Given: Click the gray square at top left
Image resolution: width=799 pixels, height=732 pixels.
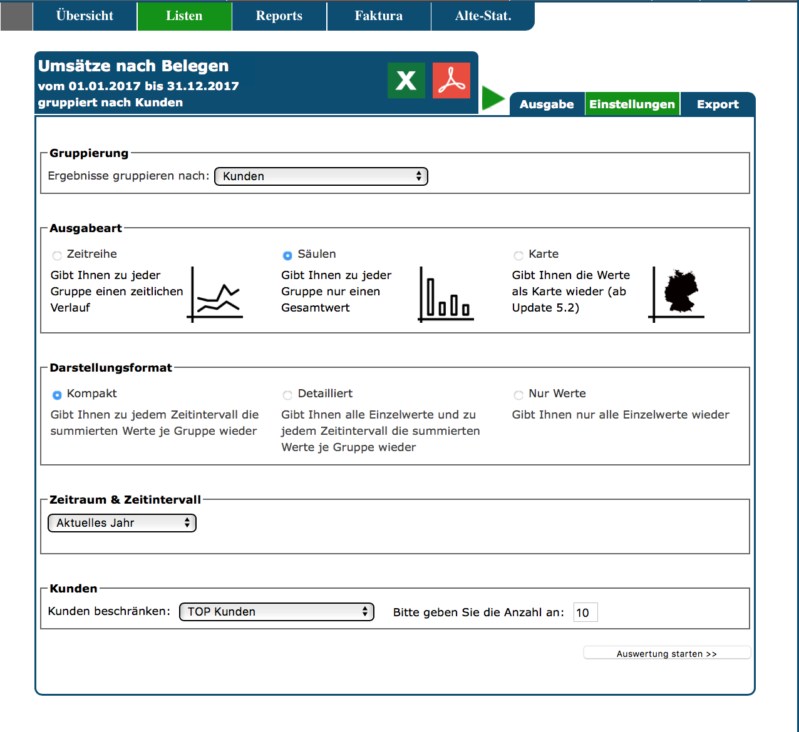Looking at the screenshot, I should 16,16.
